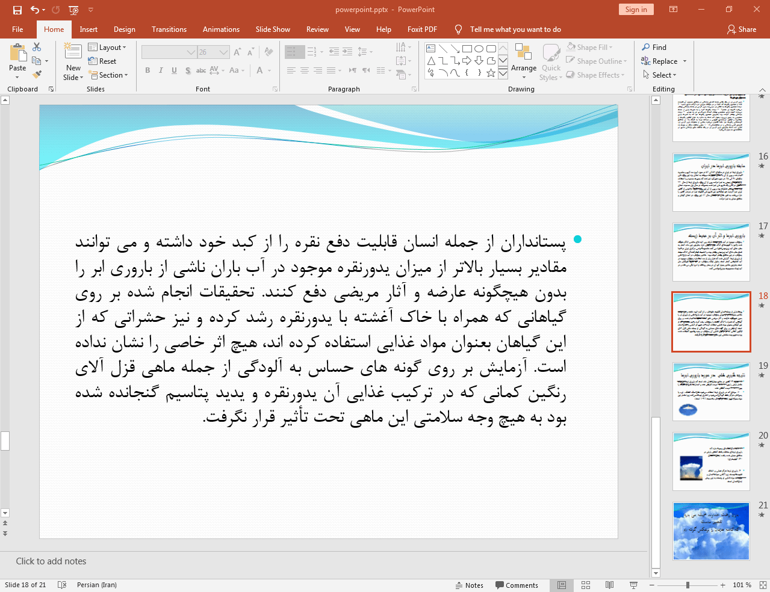
Task: Apply bold formatting to text
Action: [147, 70]
